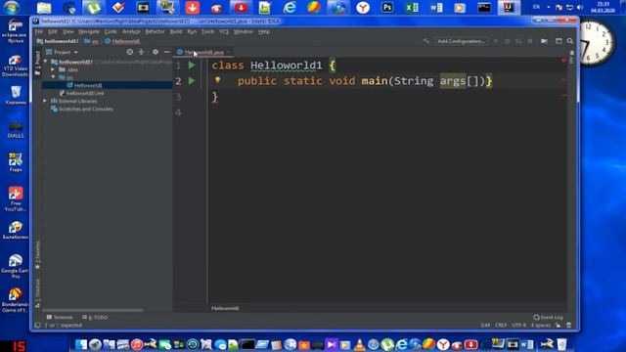
Task: Select Helloworld1 class in project tree
Action: pyautogui.click(x=107, y=85)
